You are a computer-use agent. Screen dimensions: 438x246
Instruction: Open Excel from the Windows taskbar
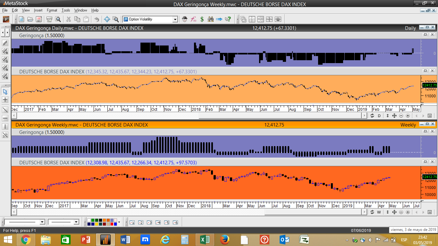pyautogui.click(x=205, y=239)
